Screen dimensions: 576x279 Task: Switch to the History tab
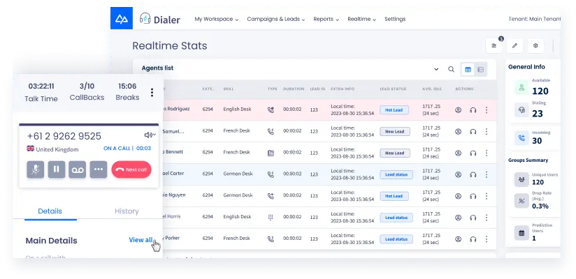point(127,211)
